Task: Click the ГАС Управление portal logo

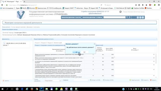Action: point(21,15)
